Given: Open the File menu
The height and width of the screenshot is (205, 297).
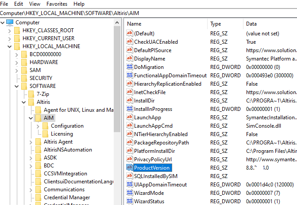Looking at the screenshot, I should 4,4.
